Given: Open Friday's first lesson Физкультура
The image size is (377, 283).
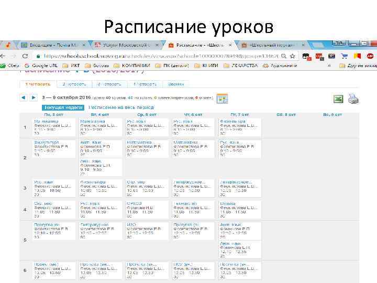Looking at the screenshot, I should [232, 121].
